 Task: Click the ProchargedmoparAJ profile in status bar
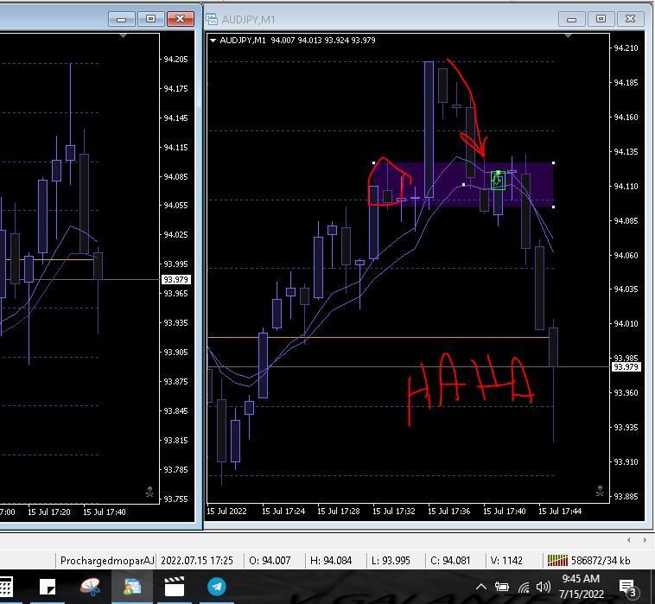[107, 560]
